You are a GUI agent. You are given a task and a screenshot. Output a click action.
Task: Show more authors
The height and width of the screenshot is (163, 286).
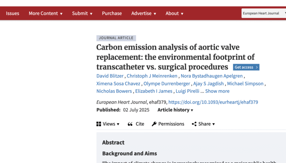pos(217,91)
